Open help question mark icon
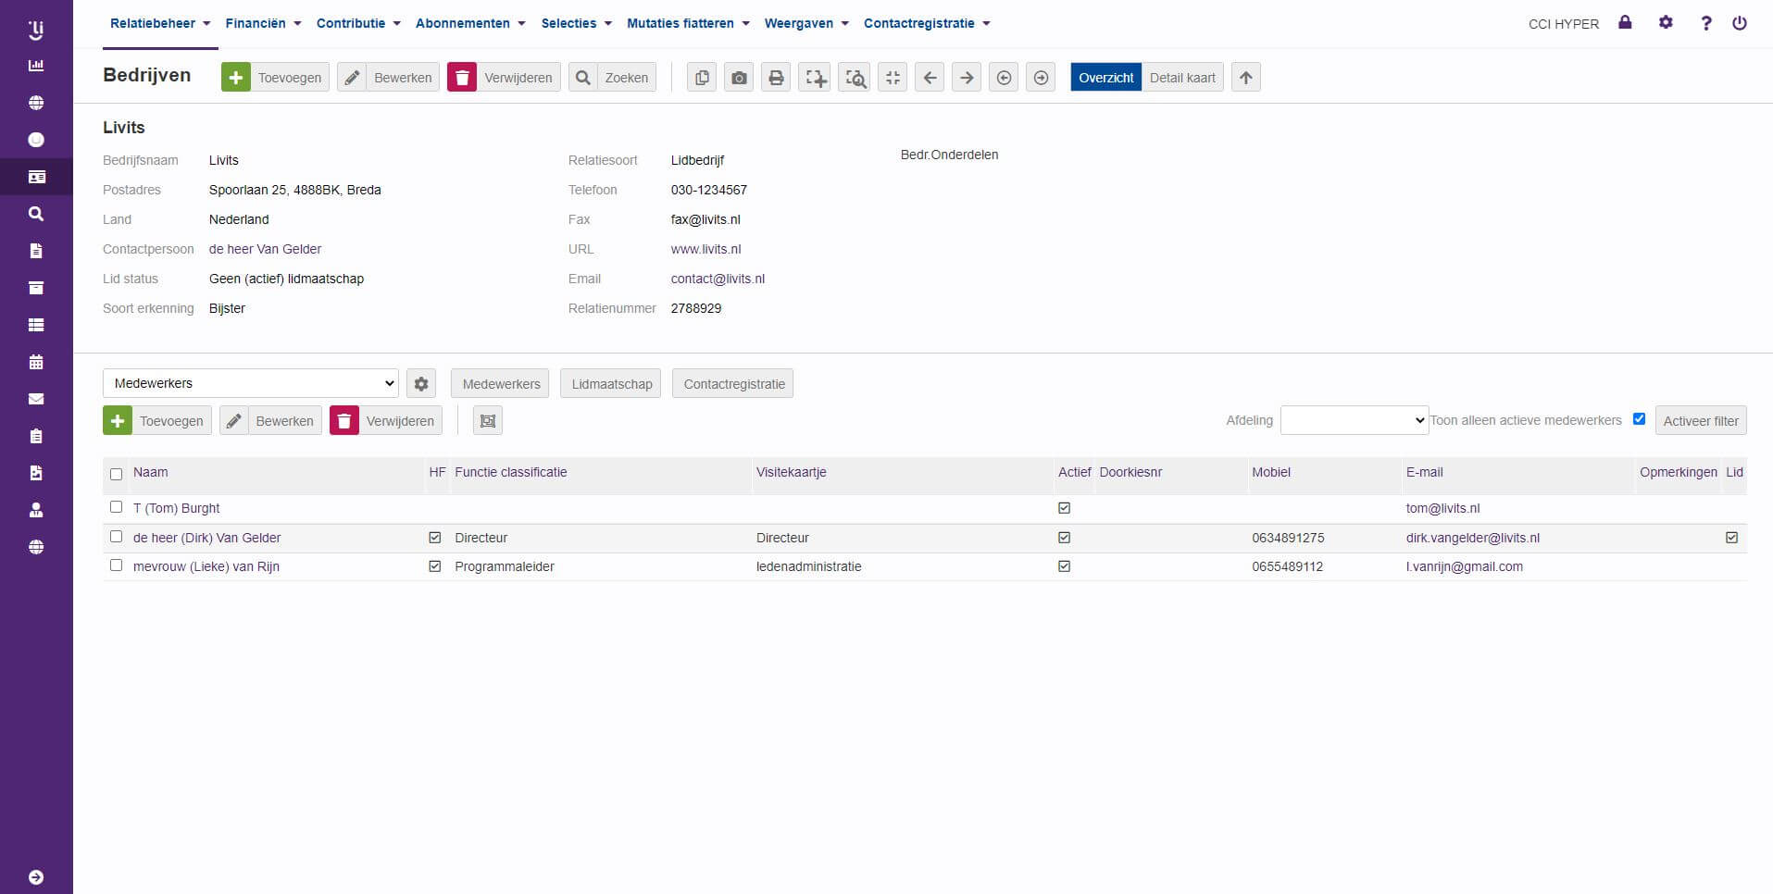Viewport: 1773px width, 894px height. (x=1705, y=23)
